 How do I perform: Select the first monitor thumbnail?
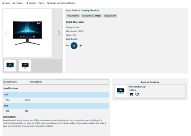click(10, 66)
